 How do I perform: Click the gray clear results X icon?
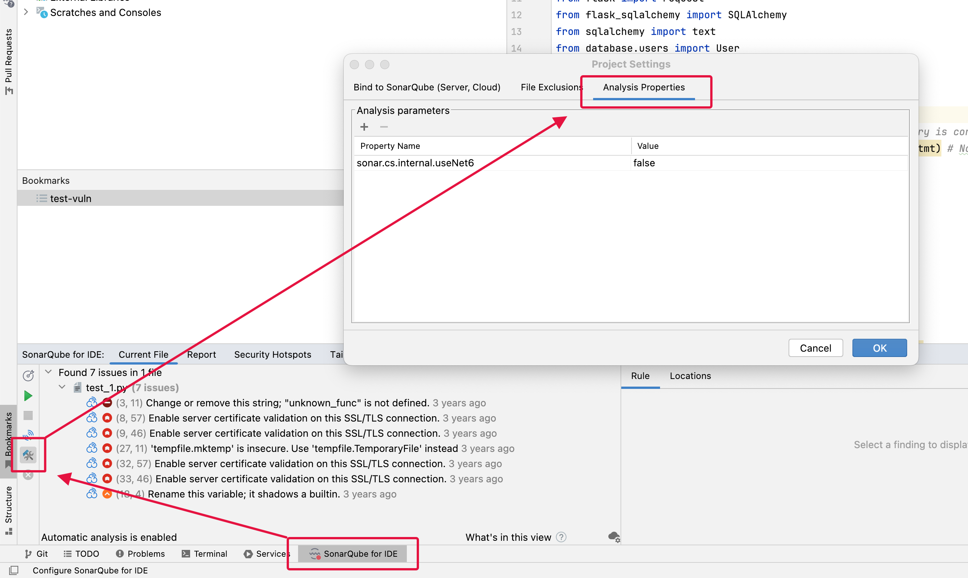(x=28, y=475)
